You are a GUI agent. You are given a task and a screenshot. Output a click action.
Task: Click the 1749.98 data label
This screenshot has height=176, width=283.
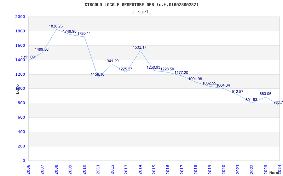(x=69, y=31)
